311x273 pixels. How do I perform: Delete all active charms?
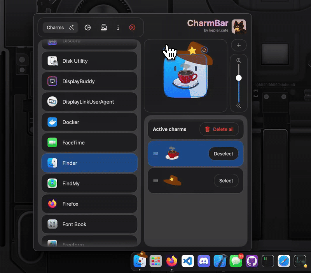[219, 129]
